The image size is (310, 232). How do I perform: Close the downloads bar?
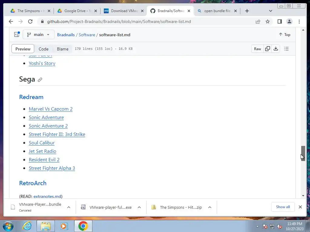coord(300,207)
